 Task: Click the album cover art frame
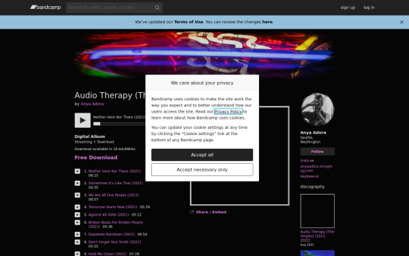[x=240, y=156]
